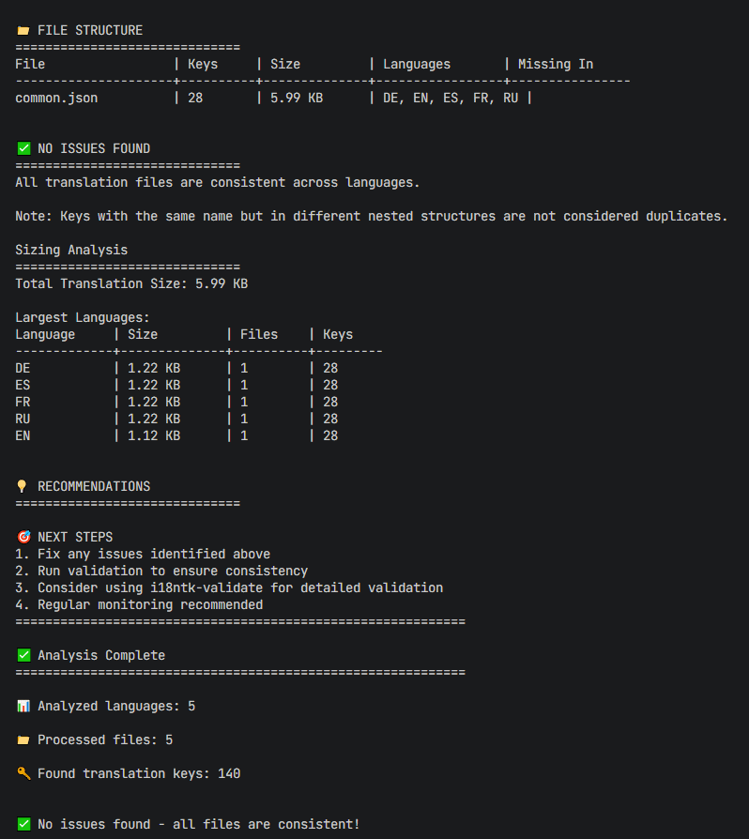This screenshot has height=839, width=749.
Task: Click the folder emoji beside FILE STRUCTURE
Action: 23,30
